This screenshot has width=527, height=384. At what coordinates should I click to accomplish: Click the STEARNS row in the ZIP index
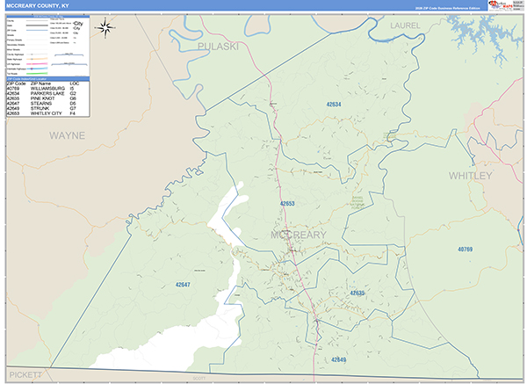tap(47, 104)
